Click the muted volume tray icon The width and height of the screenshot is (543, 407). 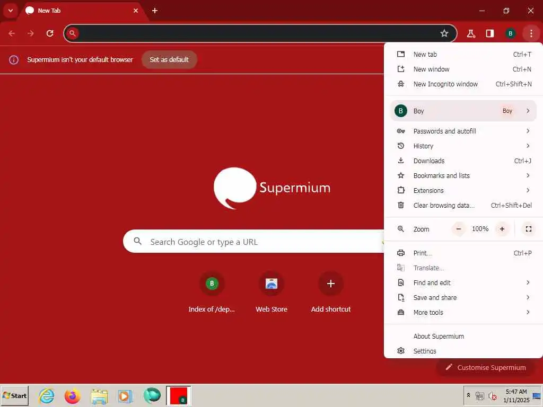tap(492, 395)
